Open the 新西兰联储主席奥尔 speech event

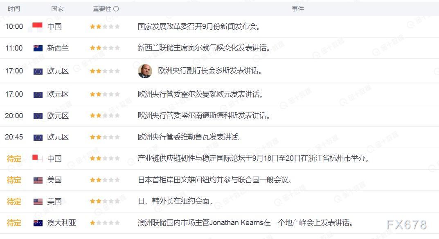click(x=204, y=48)
